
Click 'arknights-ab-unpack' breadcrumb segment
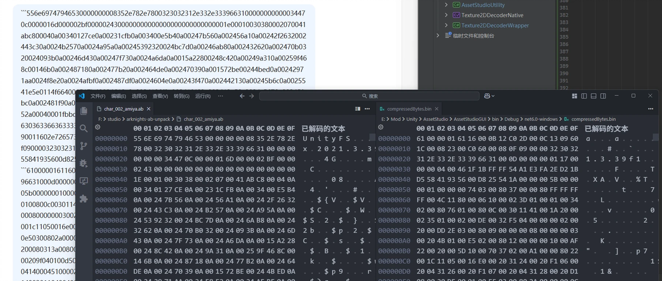[149, 119]
